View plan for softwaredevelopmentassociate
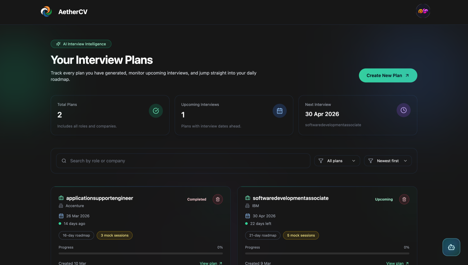Image resolution: width=468 pixels, height=265 pixels. (x=398, y=263)
